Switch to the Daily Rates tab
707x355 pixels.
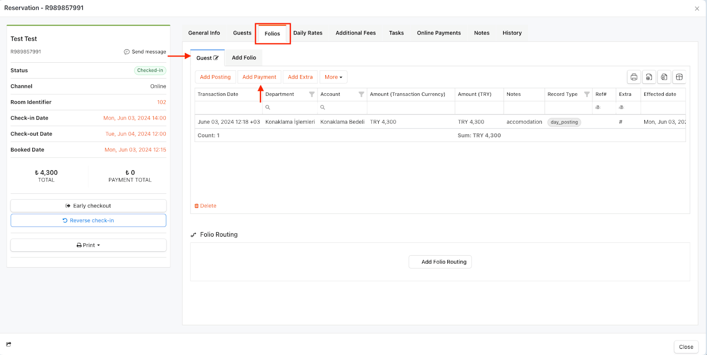(x=308, y=33)
